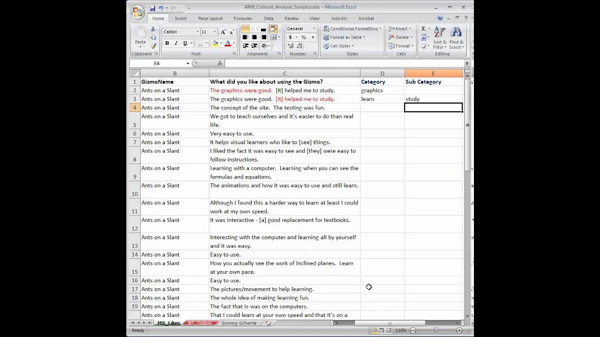Click the Name Box showing E4
Image resolution: width=600 pixels, height=337 pixels.
(x=157, y=63)
